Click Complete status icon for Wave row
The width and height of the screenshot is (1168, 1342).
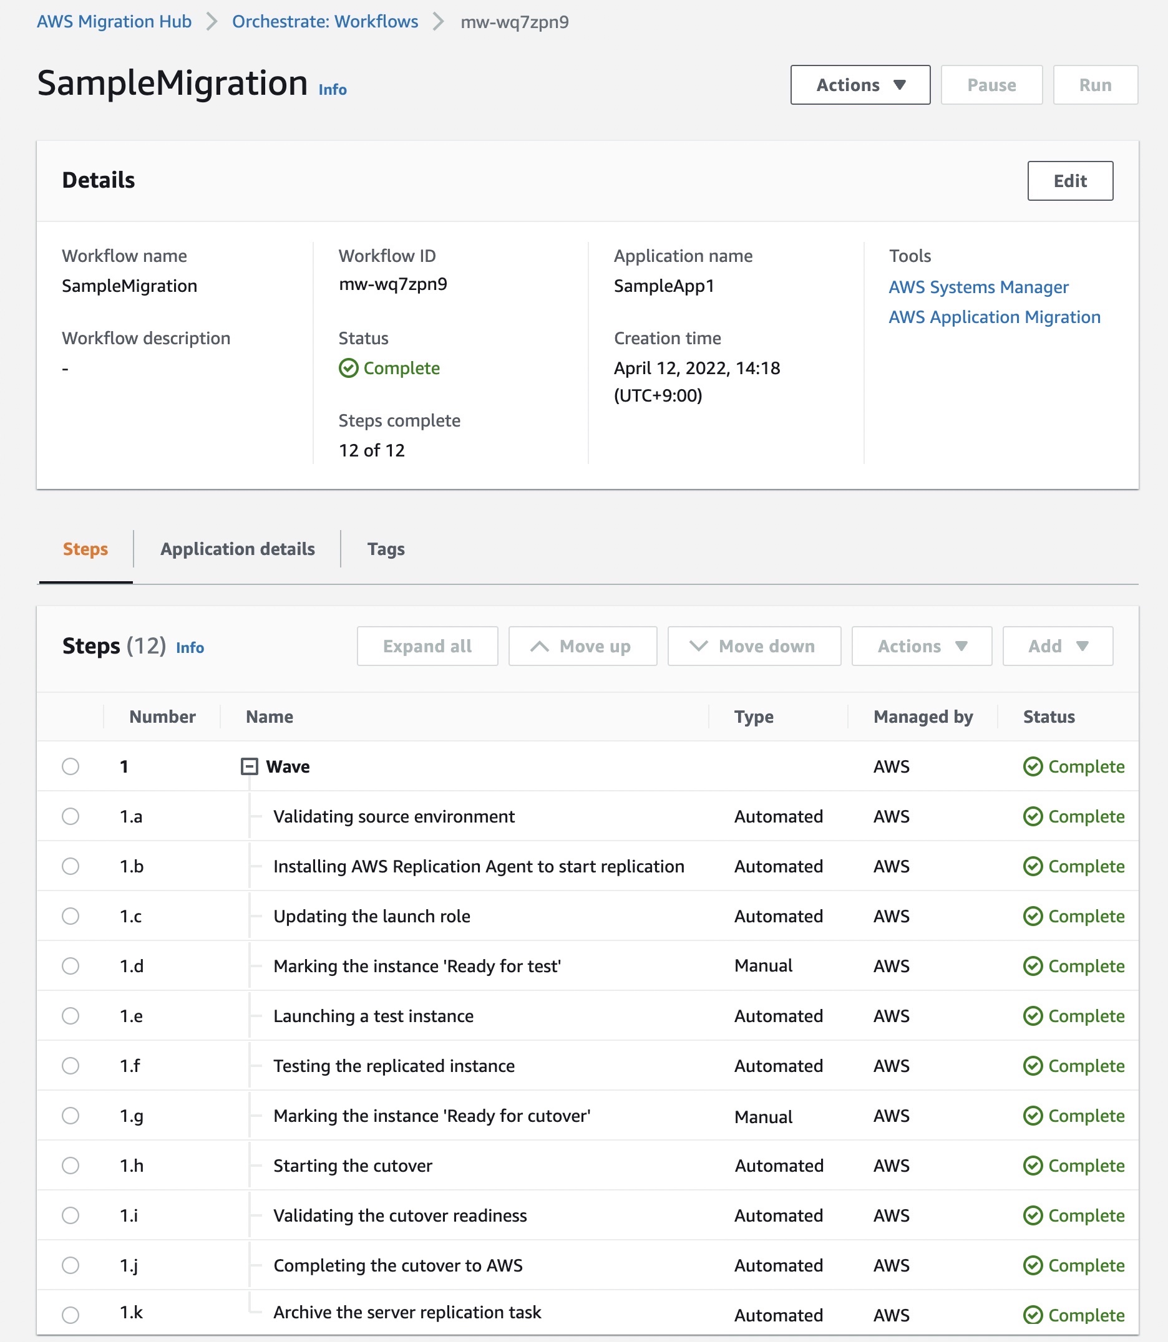[1033, 766]
